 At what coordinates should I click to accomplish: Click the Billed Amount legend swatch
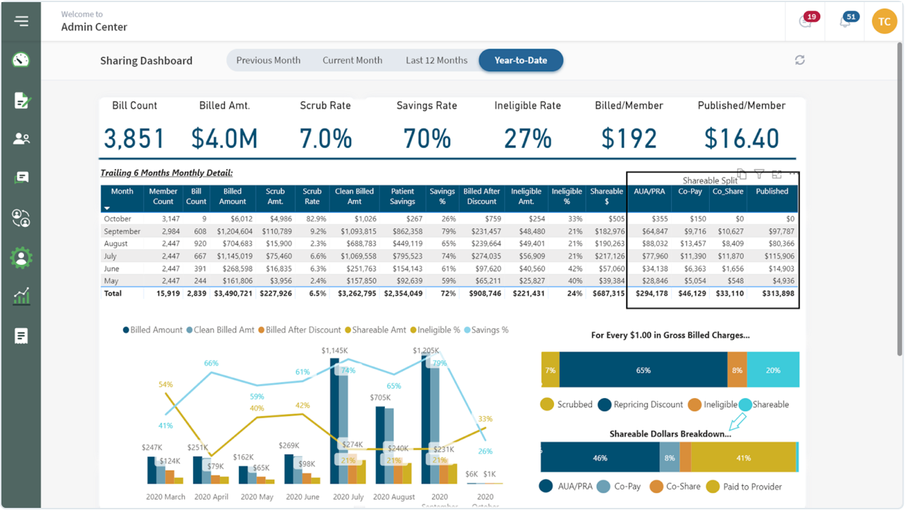click(x=126, y=330)
